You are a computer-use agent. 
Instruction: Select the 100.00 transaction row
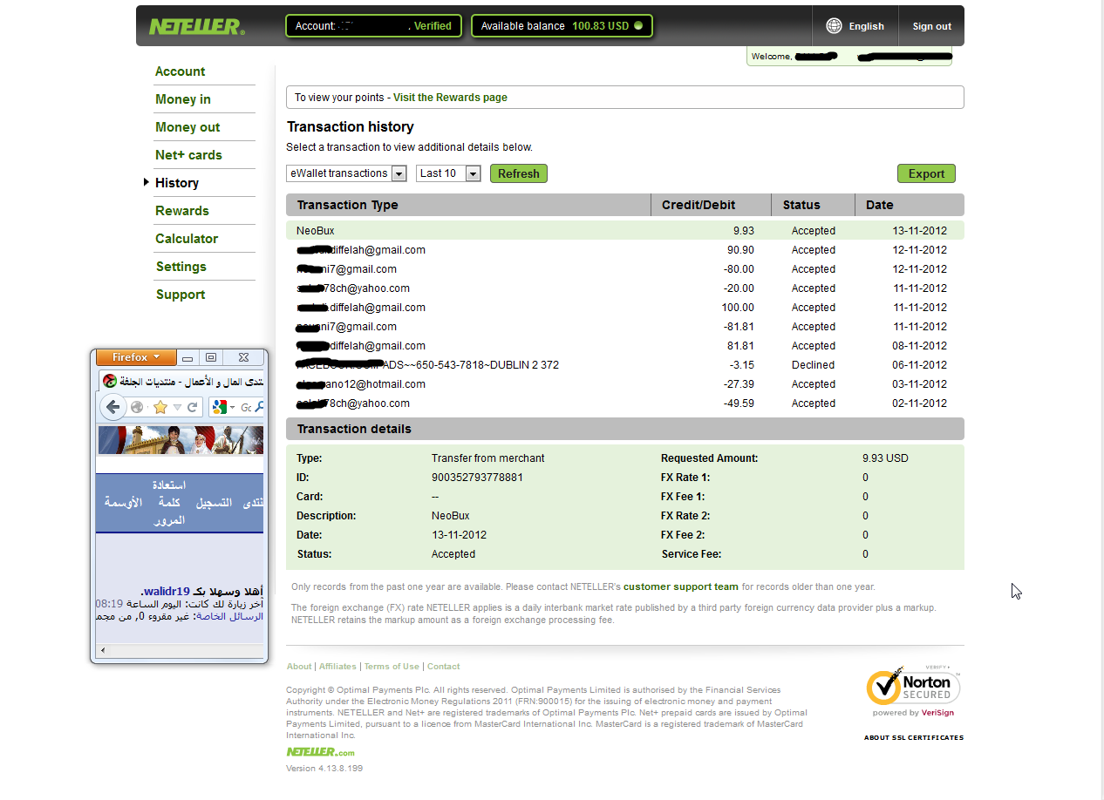click(625, 308)
